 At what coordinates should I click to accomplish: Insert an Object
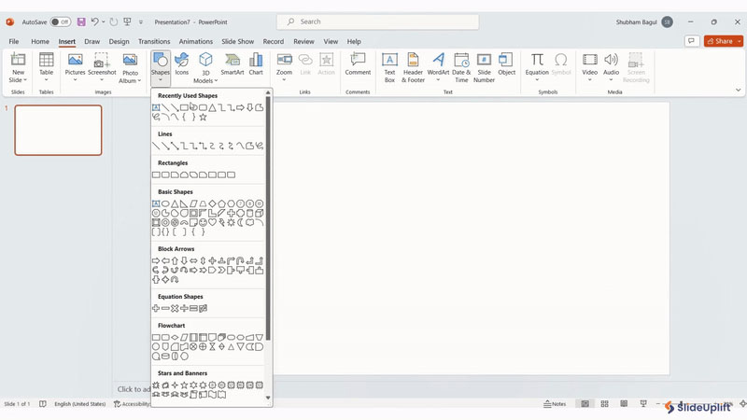point(506,64)
